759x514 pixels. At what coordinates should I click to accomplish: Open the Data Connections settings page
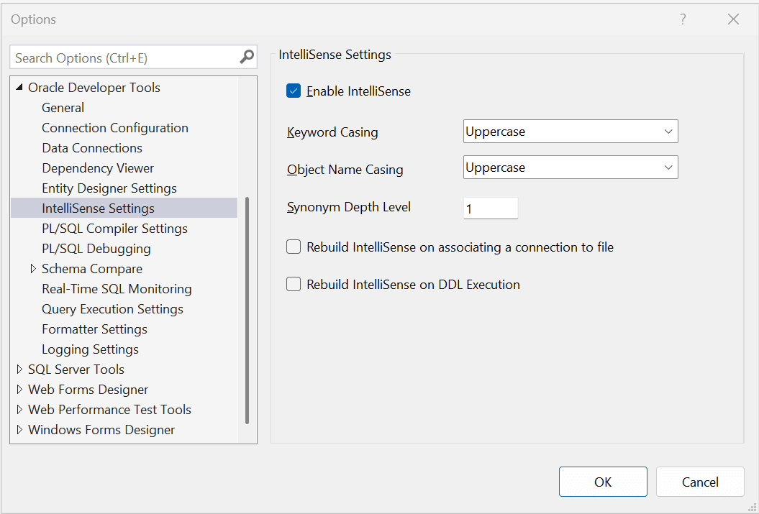92,147
